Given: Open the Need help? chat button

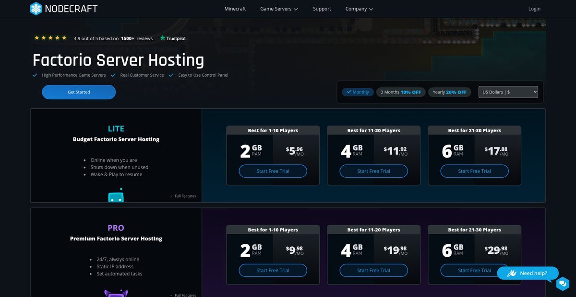Looking at the screenshot, I should 528,273.
